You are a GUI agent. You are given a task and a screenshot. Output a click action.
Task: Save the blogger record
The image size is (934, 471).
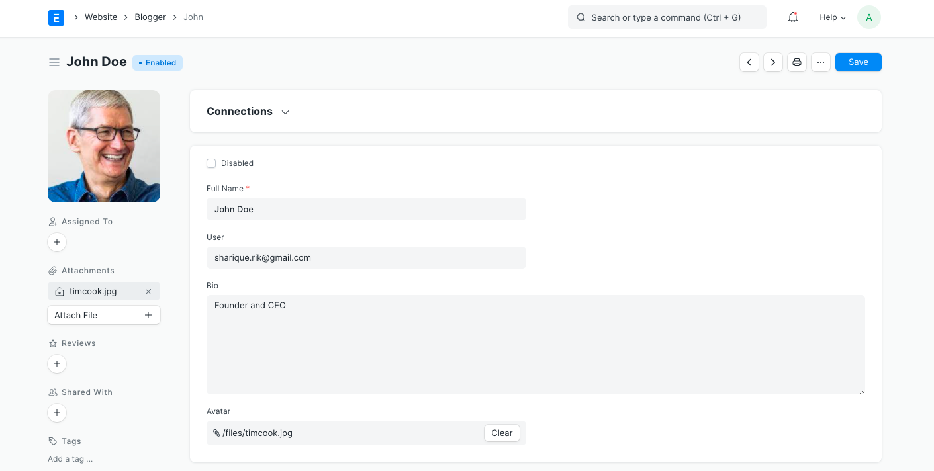(858, 62)
